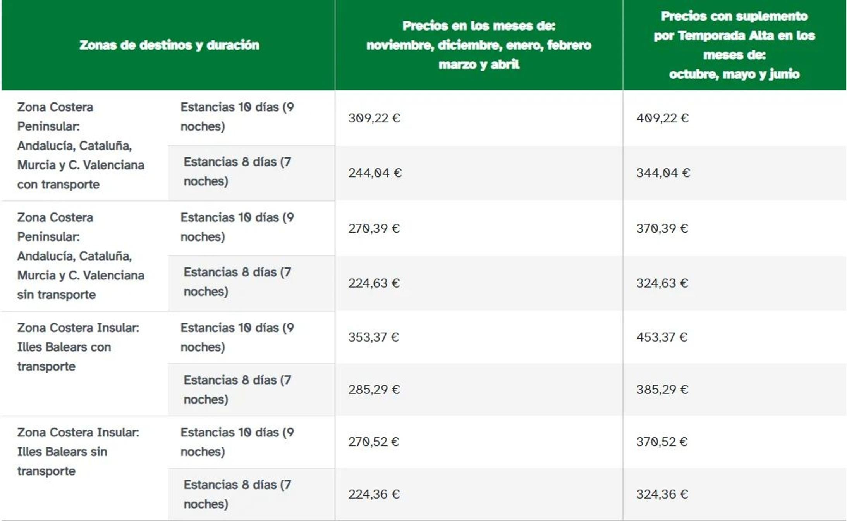Pick the 353,37 € Balears price
The image size is (847, 521).
tap(374, 337)
